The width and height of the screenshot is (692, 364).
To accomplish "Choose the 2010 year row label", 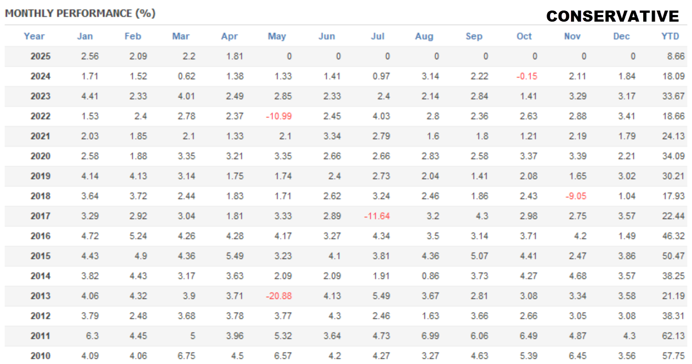I will (40, 356).
